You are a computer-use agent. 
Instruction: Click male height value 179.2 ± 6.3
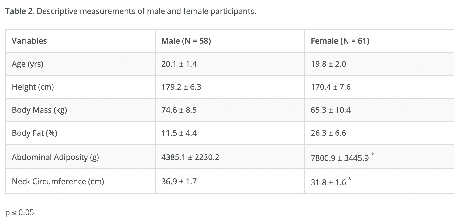click(181, 87)
